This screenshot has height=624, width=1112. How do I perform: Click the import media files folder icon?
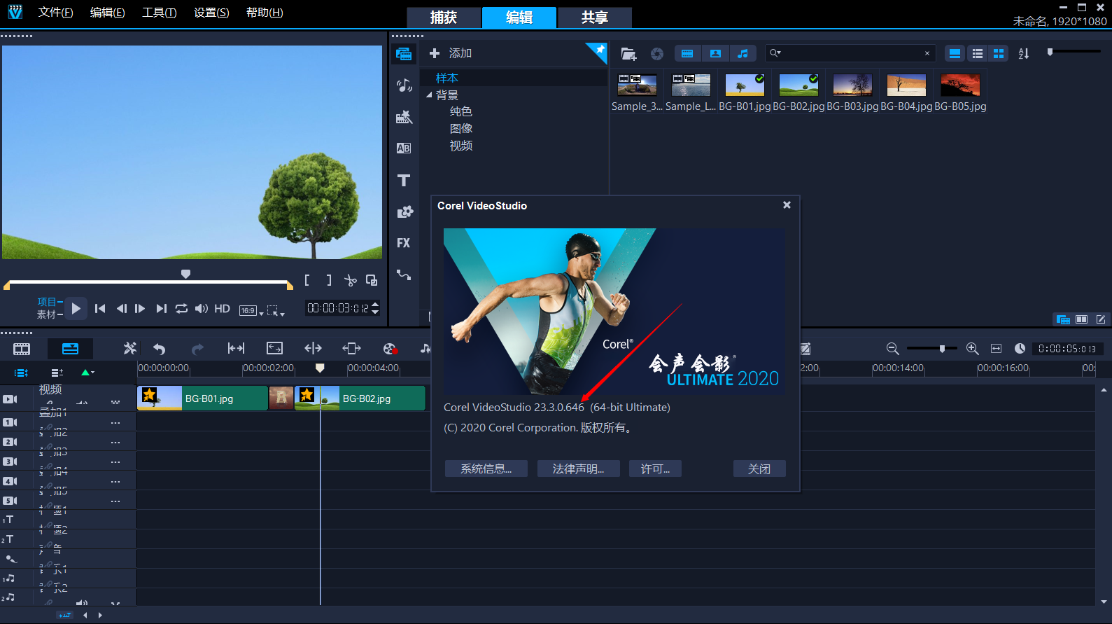(x=628, y=53)
